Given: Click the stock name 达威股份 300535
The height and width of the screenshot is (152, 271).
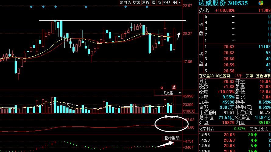Looking at the screenshot, I should 223,3.
